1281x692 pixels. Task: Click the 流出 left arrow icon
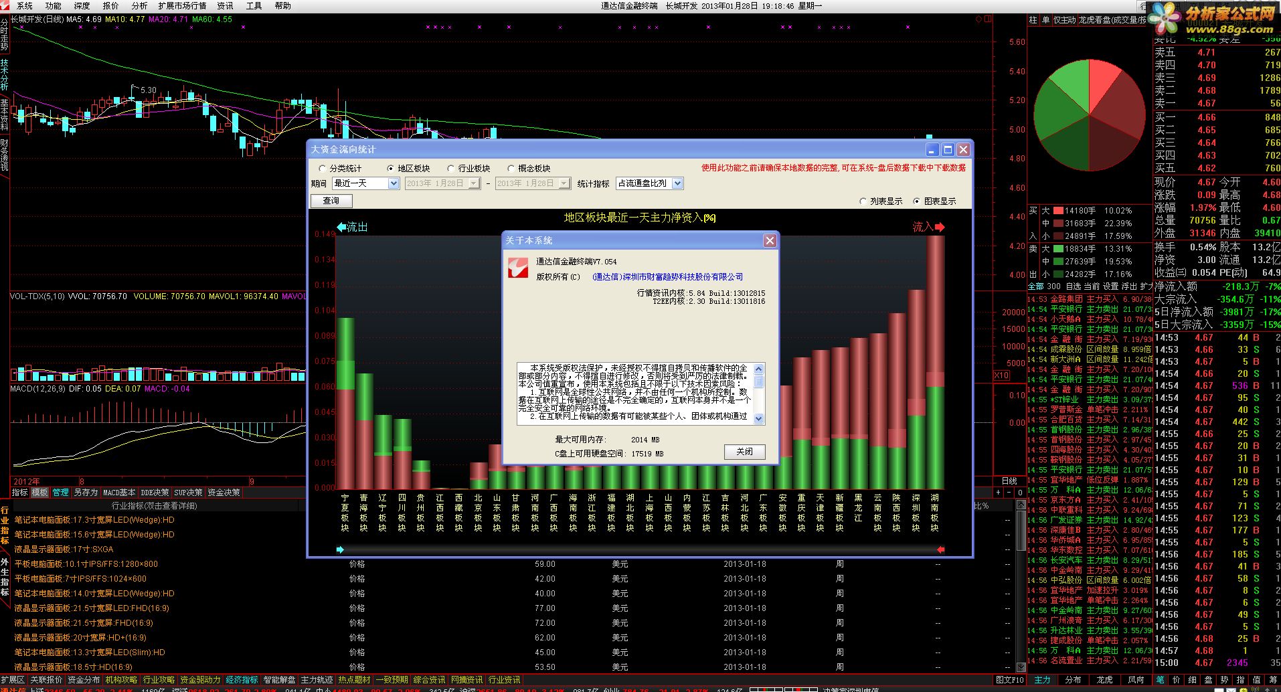coord(341,227)
